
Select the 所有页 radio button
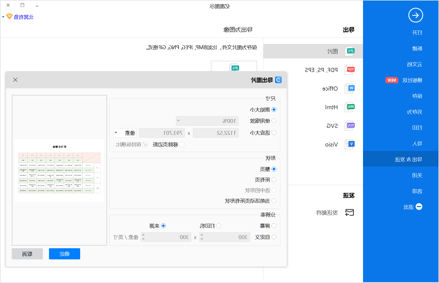(274, 180)
